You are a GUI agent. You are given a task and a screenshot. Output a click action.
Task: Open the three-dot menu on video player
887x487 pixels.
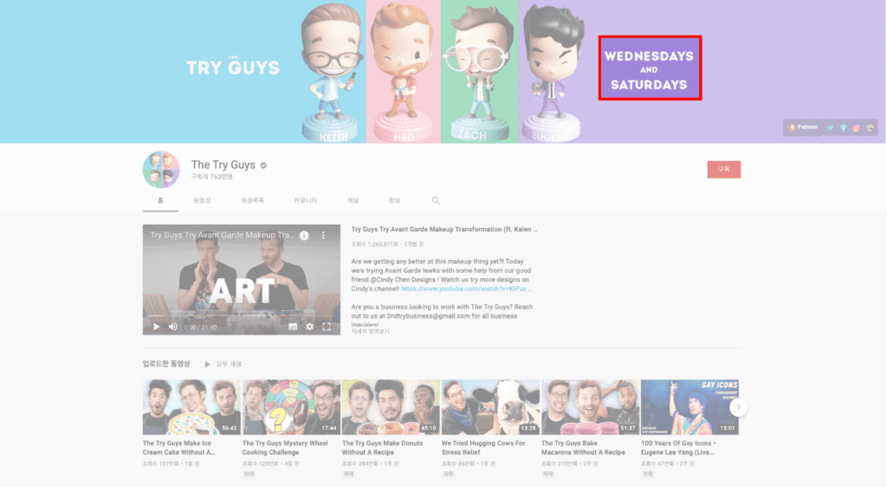pyautogui.click(x=323, y=236)
